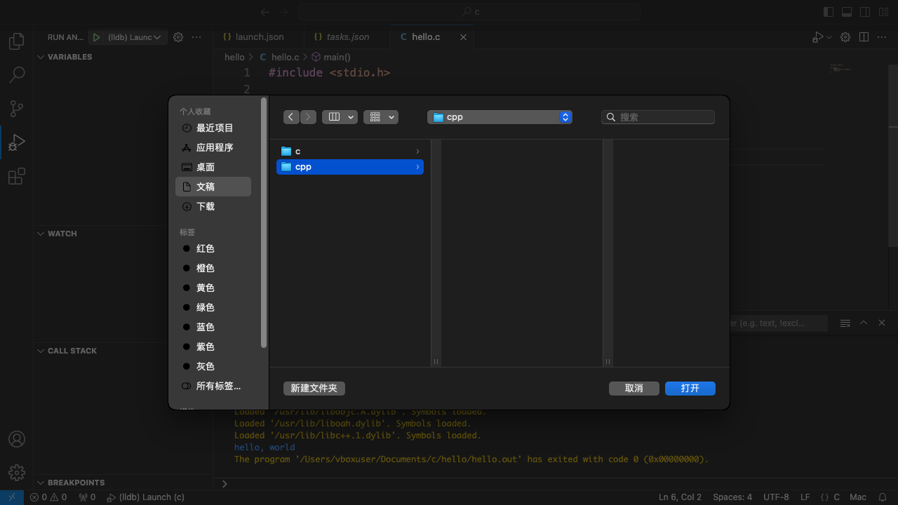Select the hello.c editor tab

tap(425, 37)
